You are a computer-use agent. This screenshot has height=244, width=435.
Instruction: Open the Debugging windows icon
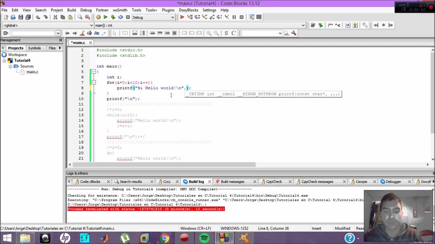[251, 17]
